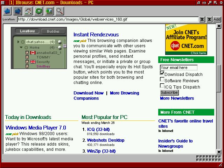Viewport: 224px width, 168px height.
Task: Click the scrollbar up arrow
Action: coord(219,26)
